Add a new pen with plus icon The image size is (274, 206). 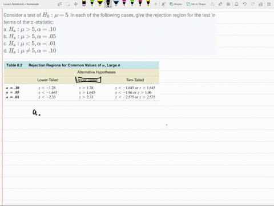pyautogui.click(x=156, y=4)
